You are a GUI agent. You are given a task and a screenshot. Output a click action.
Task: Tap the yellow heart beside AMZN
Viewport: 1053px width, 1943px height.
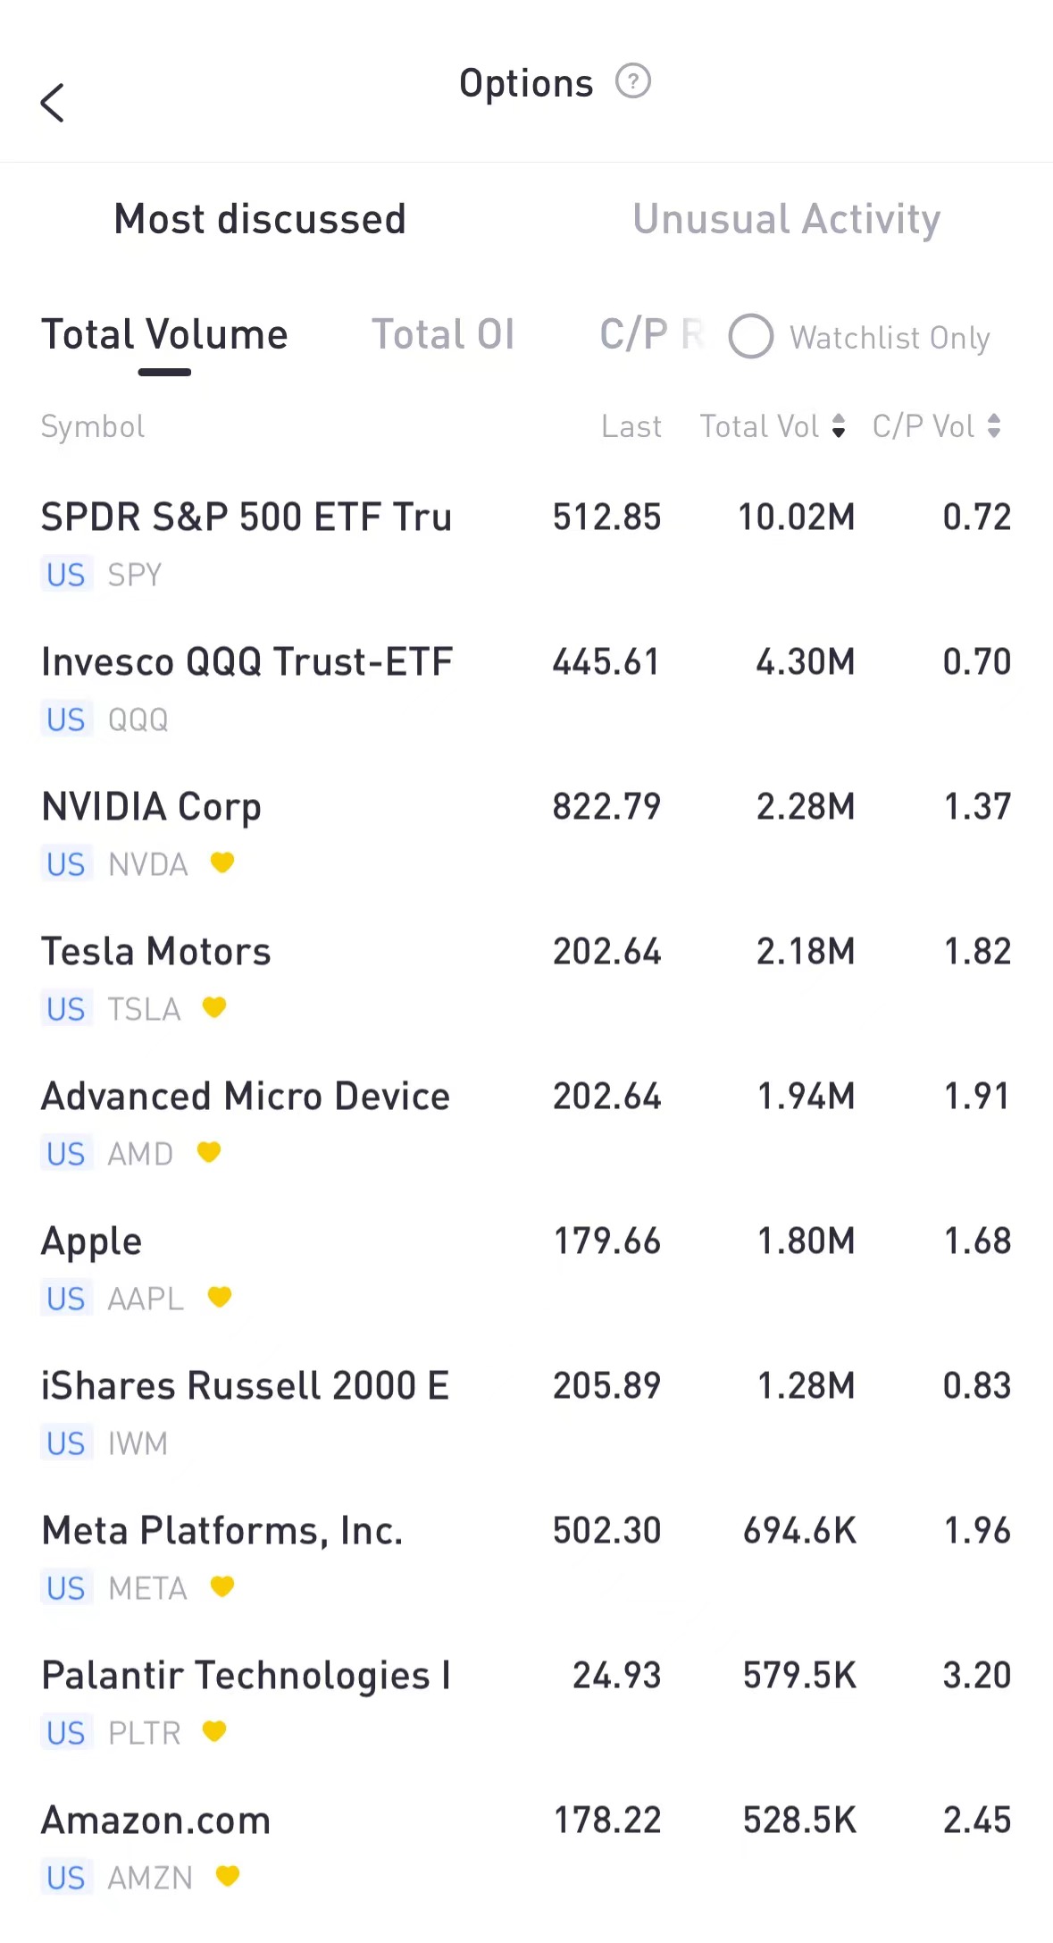pyautogui.click(x=228, y=1876)
